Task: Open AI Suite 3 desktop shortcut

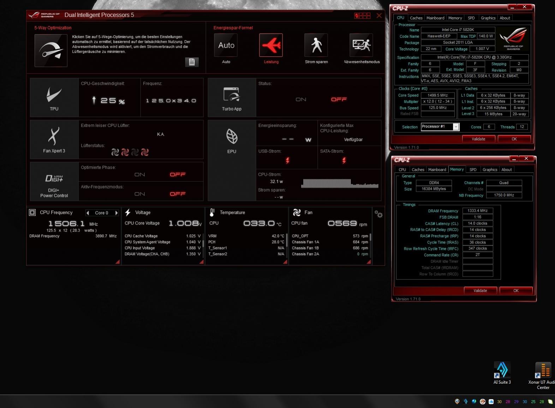Action: point(502,373)
